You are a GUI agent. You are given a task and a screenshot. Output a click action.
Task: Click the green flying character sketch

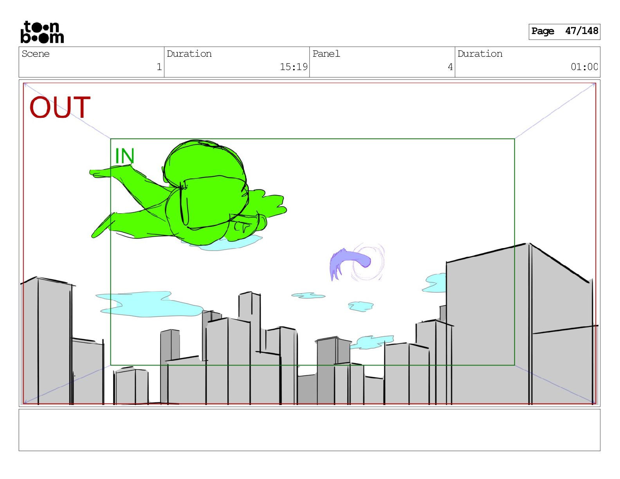point(188,193)
